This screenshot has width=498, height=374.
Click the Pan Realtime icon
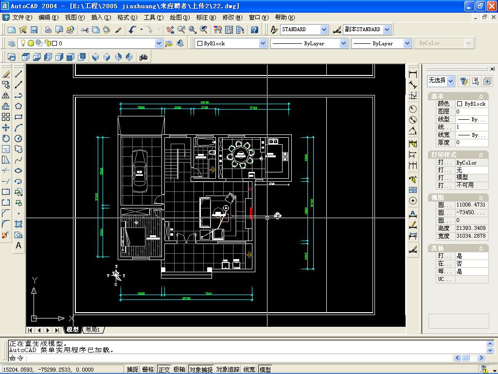click(x=170, y=30)
